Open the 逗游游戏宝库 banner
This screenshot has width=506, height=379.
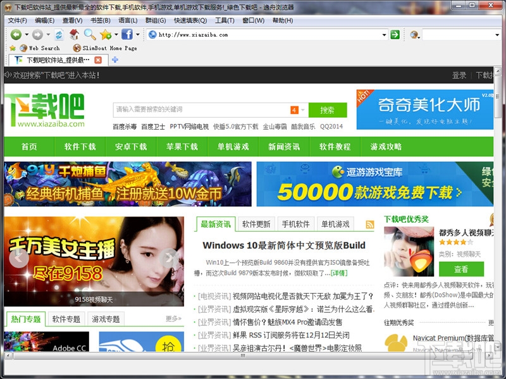(x=375, y=184)
